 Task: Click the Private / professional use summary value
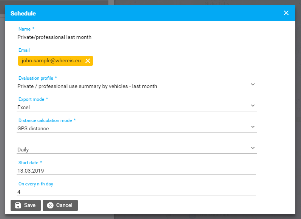(87, 86)
